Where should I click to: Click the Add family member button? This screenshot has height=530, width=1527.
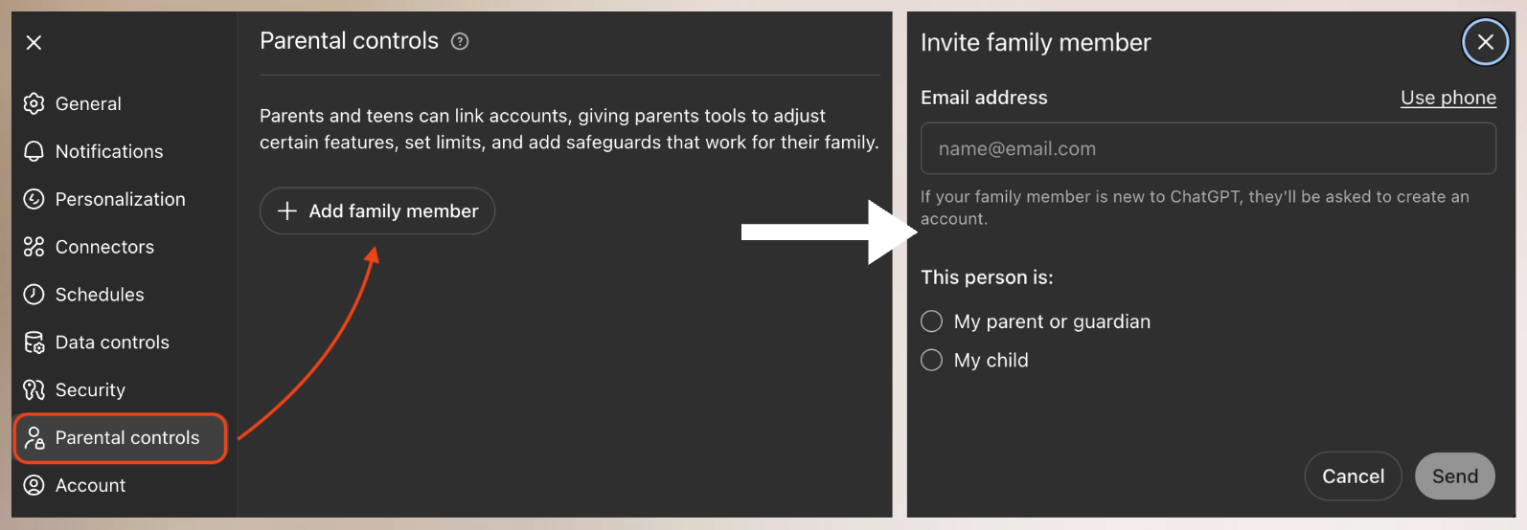point(377,211)
